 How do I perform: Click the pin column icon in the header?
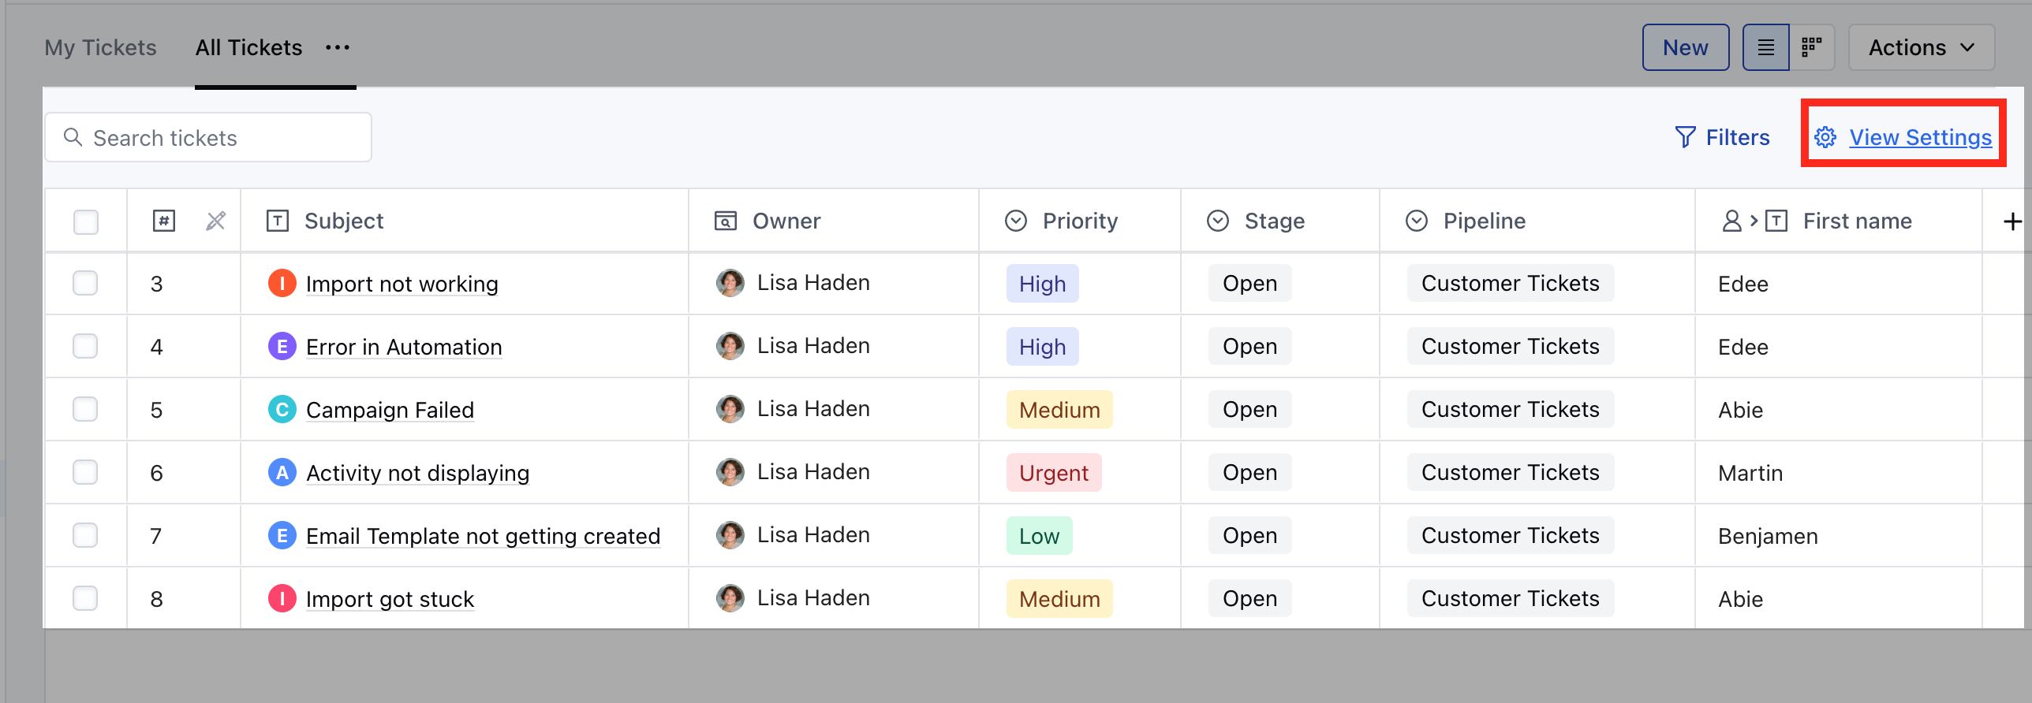[x=215, y=221]
